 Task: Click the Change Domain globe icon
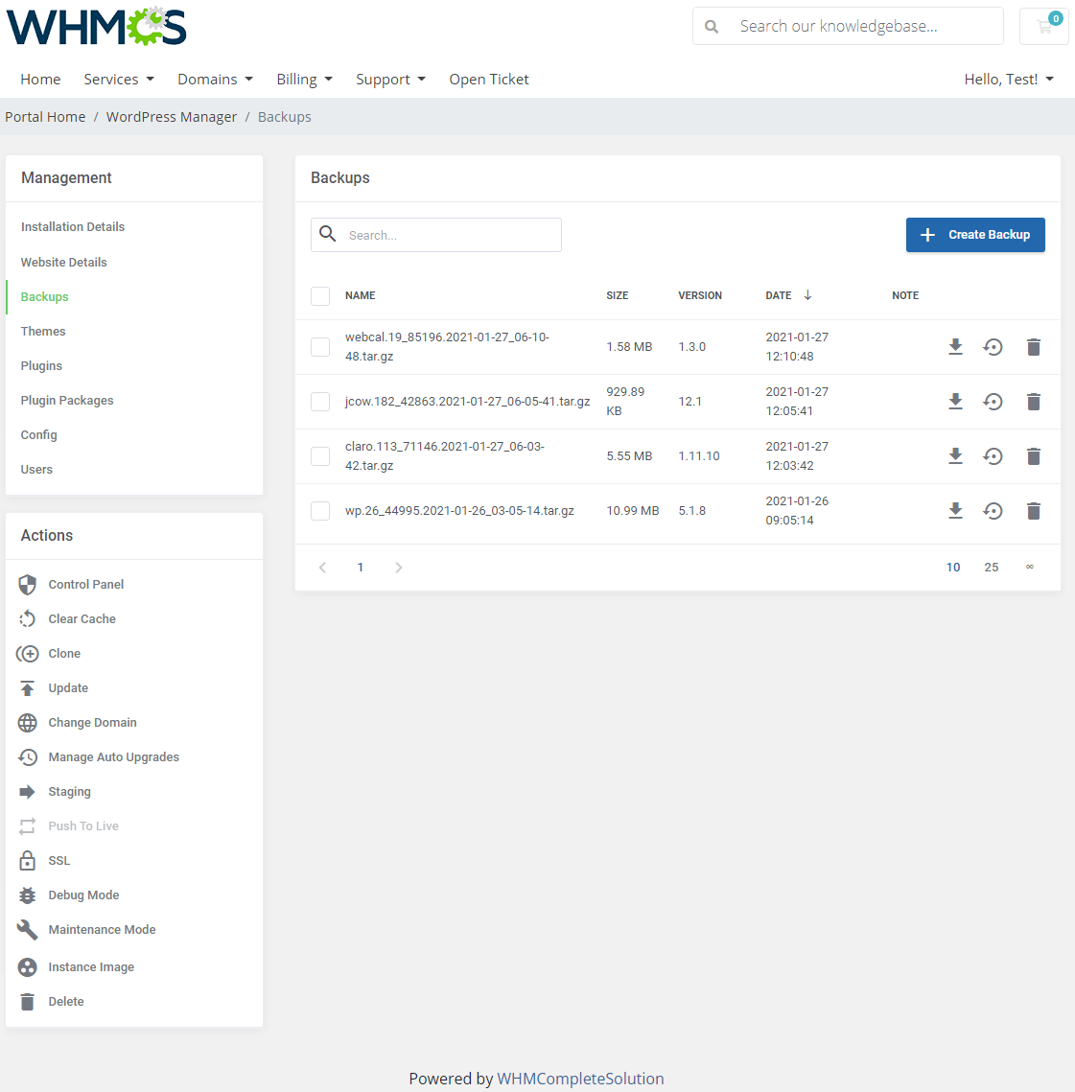pyautogui.click(x=27, y=723)
